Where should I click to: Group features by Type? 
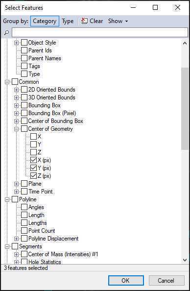coord(68,21)
